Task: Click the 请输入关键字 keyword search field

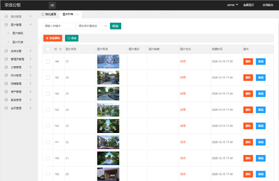Action: (59, 26)
